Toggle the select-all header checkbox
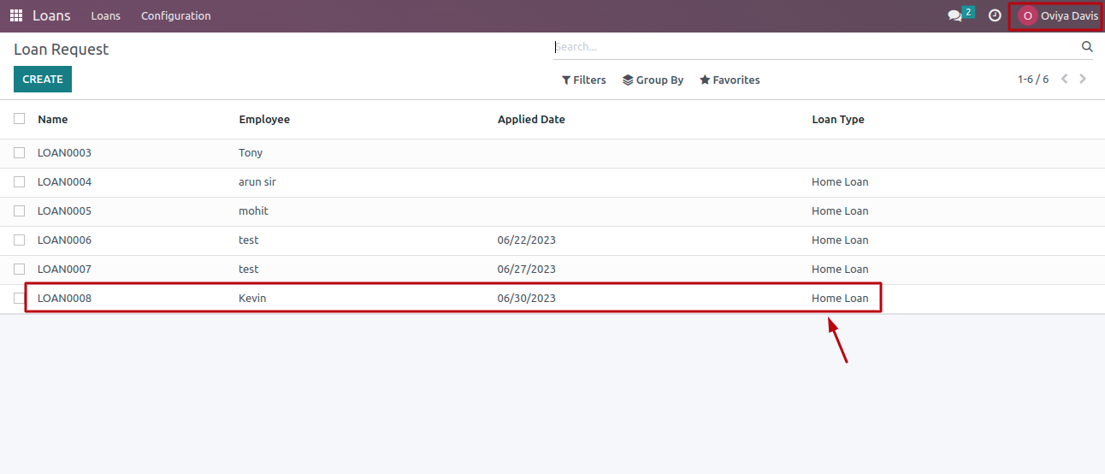 [19, 119]
